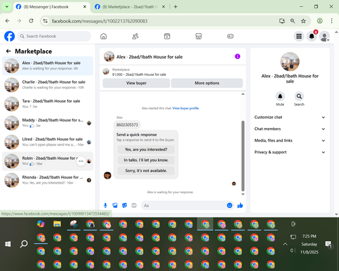Choose a GIF from the composer
339x271 pixels.
pos(134,205)
